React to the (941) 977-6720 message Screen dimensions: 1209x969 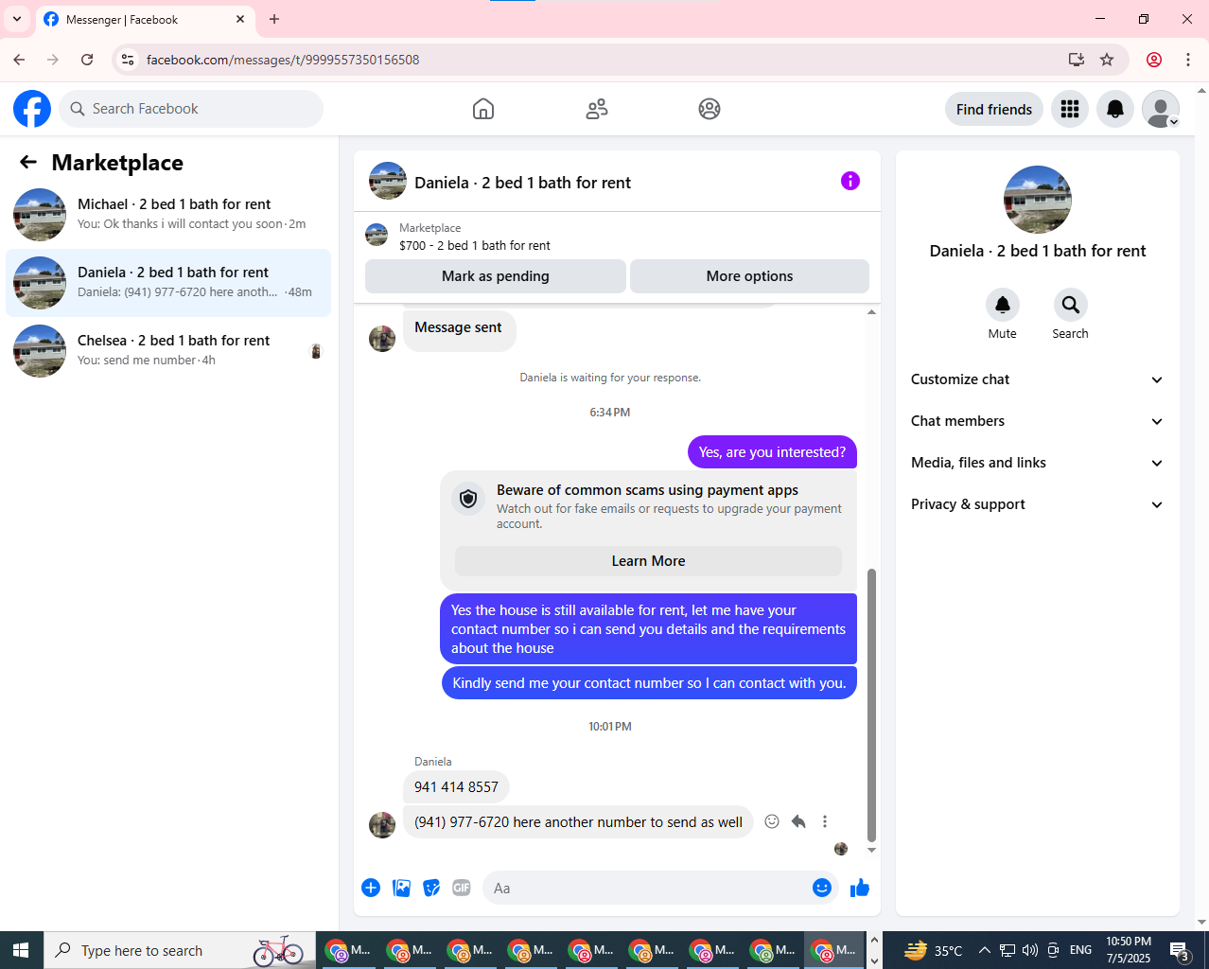click(772, 821)
